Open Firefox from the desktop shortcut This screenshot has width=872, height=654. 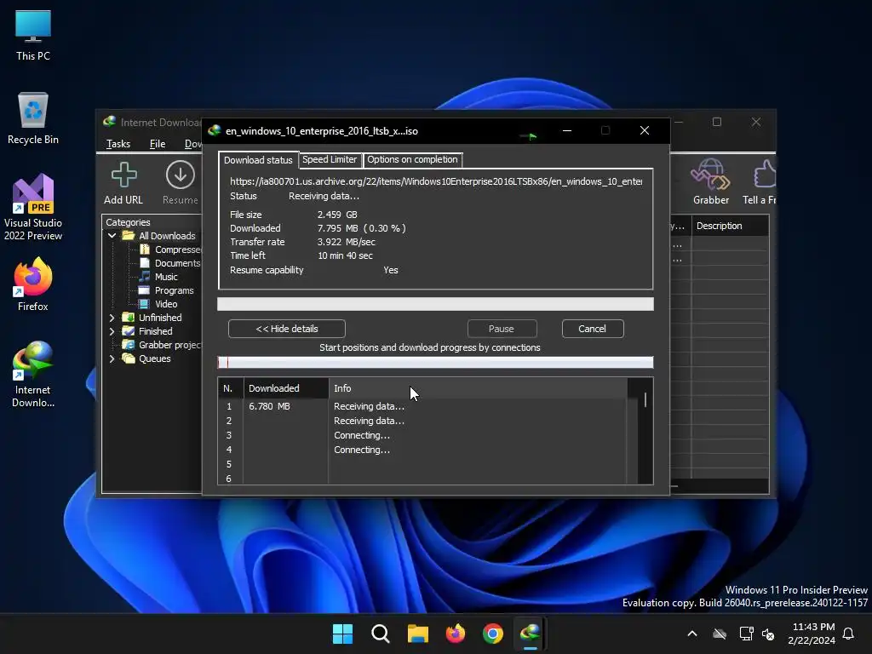click(x=32, y=278)
